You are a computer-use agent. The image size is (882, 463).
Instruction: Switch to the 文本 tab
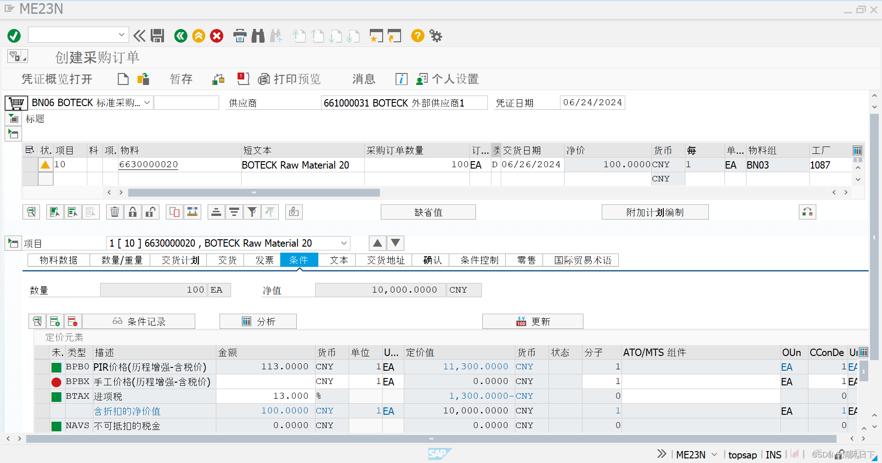[x=339, y=260]
